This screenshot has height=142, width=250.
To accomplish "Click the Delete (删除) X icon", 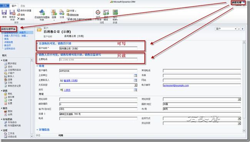I will (x=19, y=19).
